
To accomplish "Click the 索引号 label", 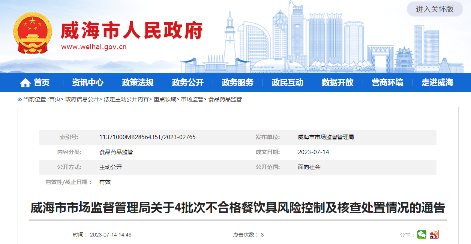I will tap(69, 137).
